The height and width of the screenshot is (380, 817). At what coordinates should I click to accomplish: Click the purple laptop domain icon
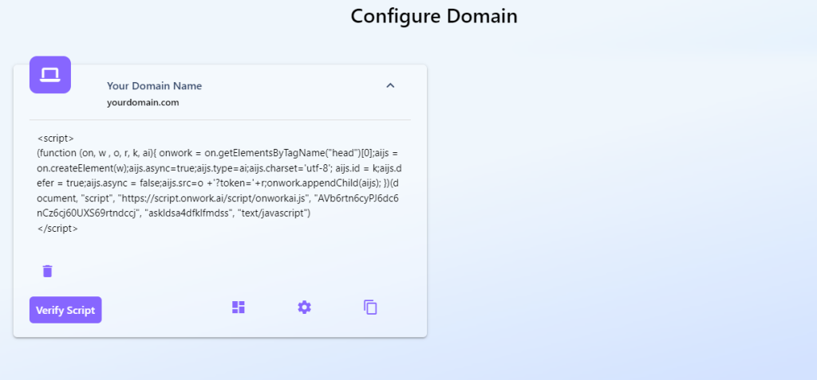50,75
